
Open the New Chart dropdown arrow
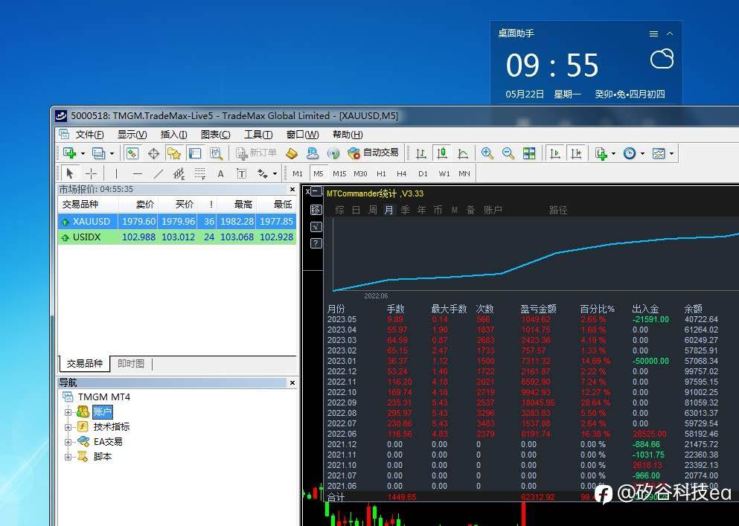tap(83, 153)
